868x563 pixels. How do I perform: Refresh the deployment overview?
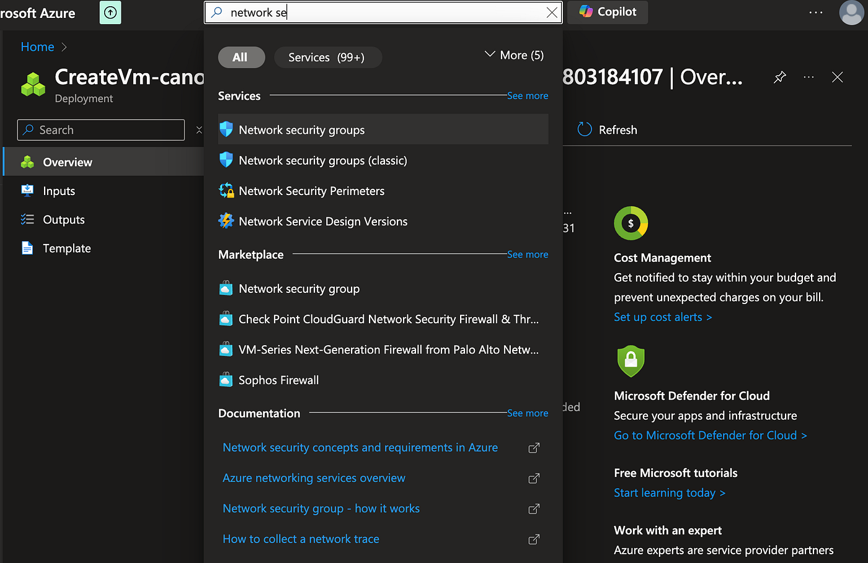(x=607, y=129)
